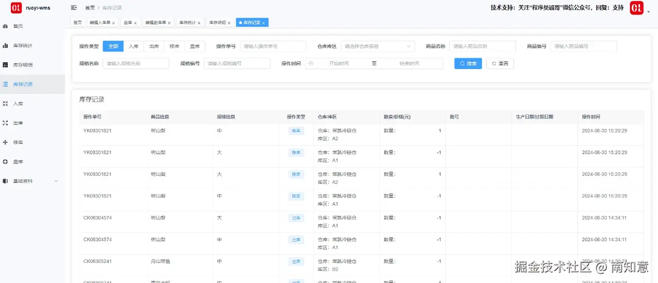Click the 操作类型 column header
Image resolution: width=658 pixels, height=283 pixels.
[x=296, y=117]
